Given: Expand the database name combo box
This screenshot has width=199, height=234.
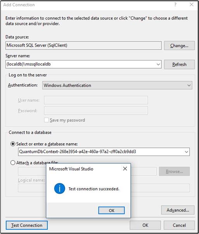Looking at the screenshot, I should (186, 152).
